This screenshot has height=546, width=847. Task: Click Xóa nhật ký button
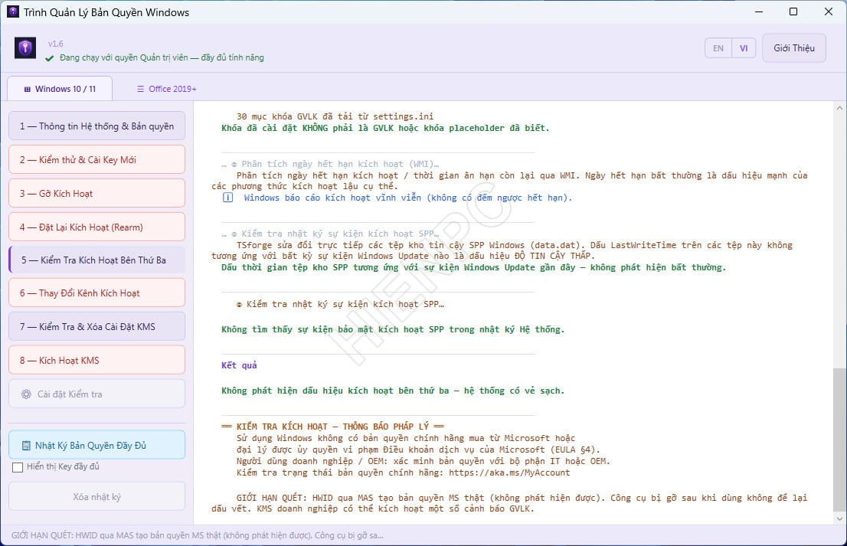pyautogui.click(x=96, y=496)
